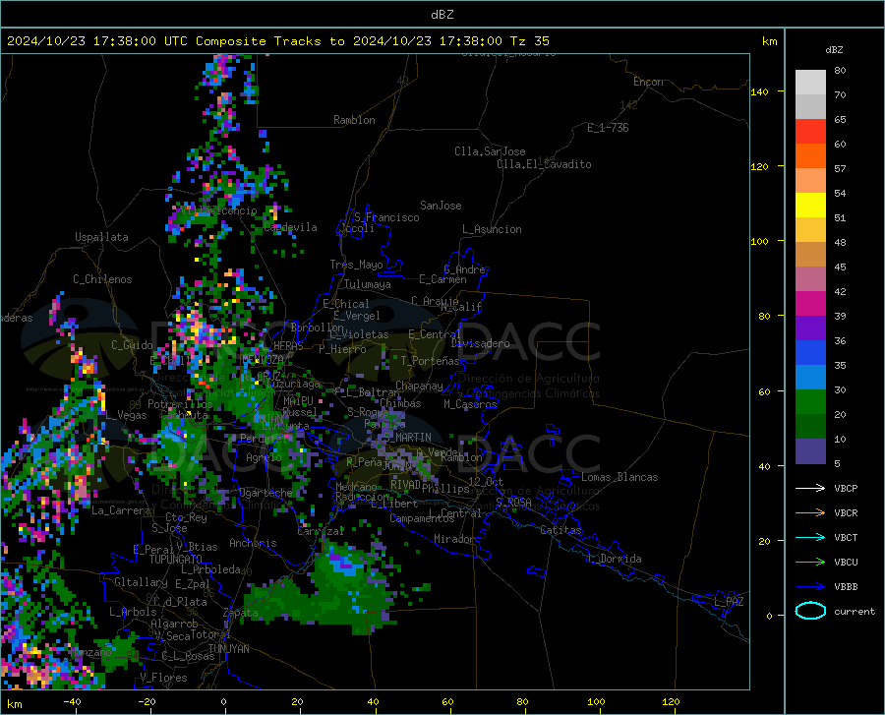Click the blue VBBB arrow legend icon
Viewport: 885px width, 715px height.
(x=810, y=587)
